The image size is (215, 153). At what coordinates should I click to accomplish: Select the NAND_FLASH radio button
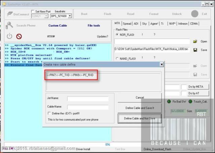[x=117, y=58]
